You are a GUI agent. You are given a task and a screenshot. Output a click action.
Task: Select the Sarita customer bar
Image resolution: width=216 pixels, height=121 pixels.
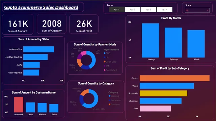(x=54, y=108)
